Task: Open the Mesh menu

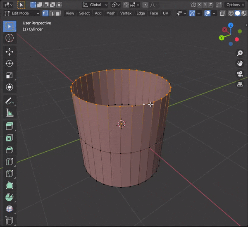Action: [111, 13]
